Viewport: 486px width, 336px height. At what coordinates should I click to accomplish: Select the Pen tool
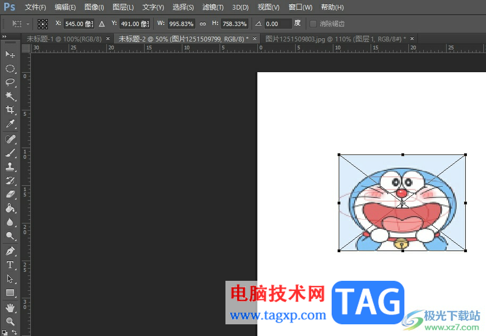pos(10,251)
